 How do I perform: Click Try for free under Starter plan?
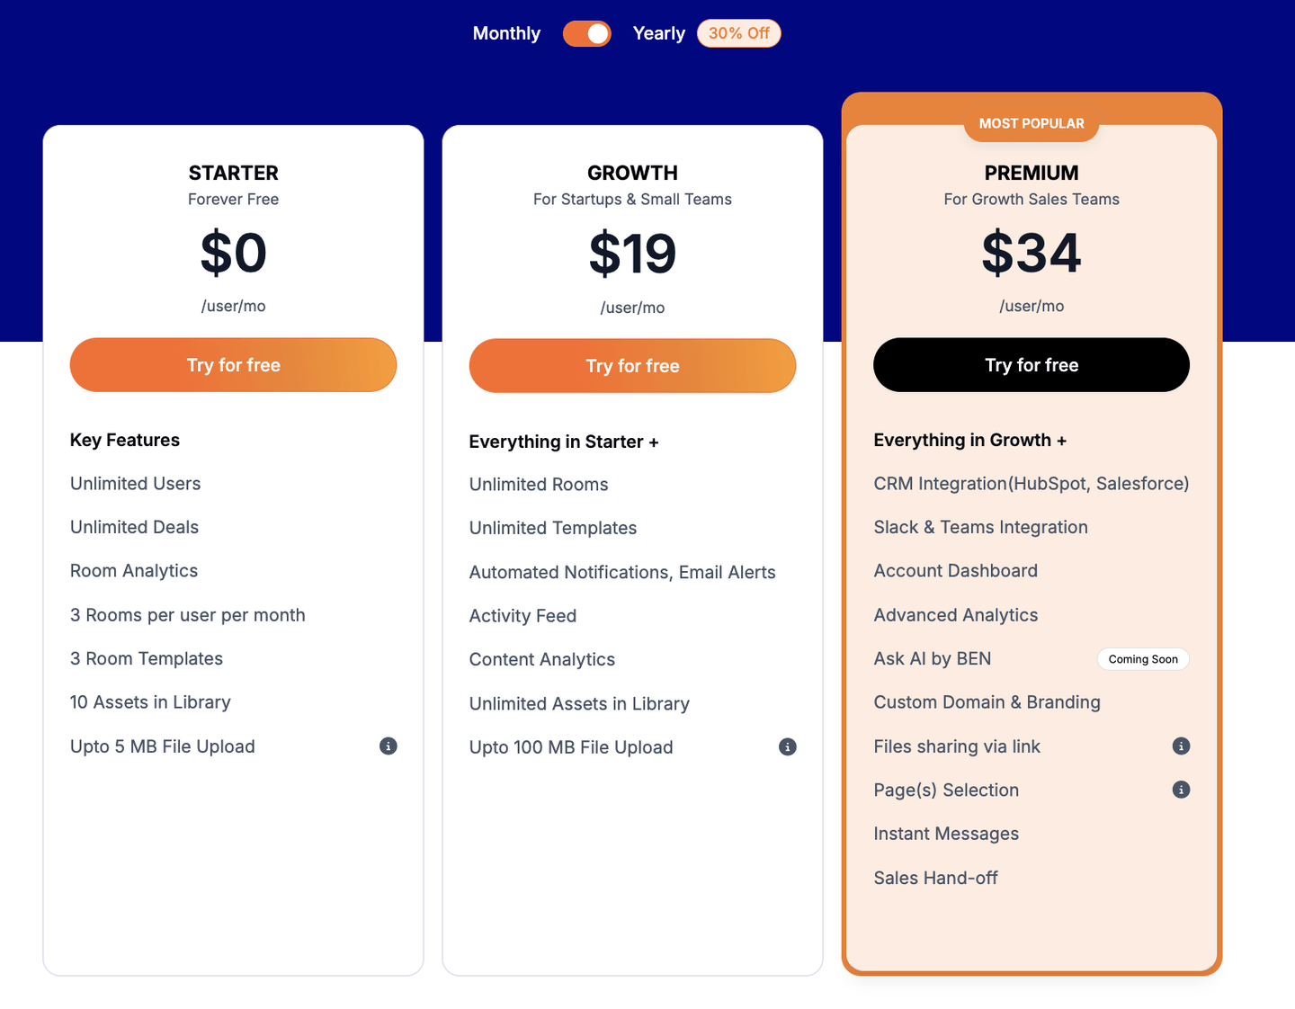coord(234,365)
